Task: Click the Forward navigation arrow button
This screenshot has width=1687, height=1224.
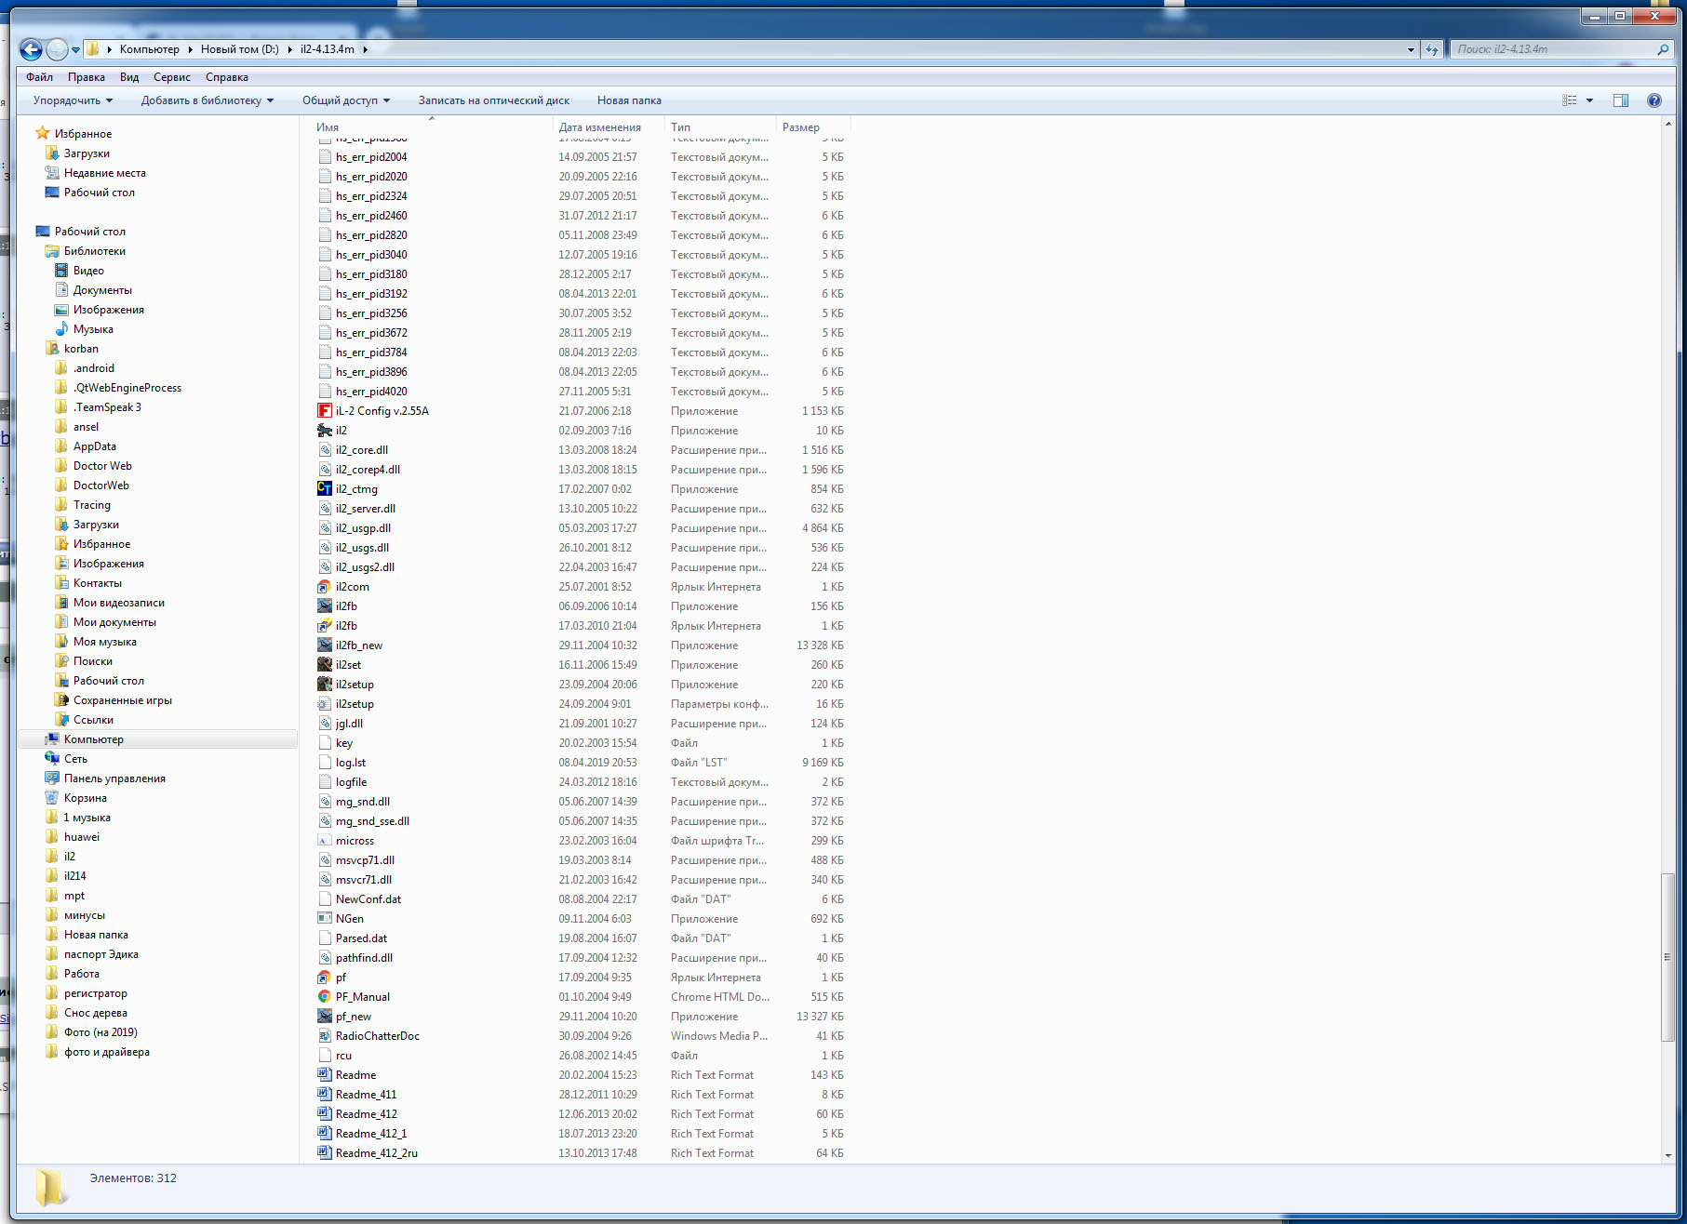Action: click(x=57, y=49)
